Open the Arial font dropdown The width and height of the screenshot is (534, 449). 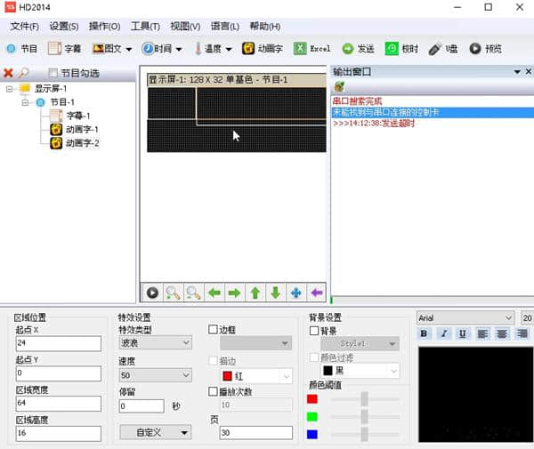465,317
